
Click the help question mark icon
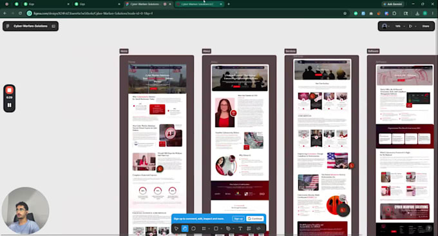pos(429,228)
